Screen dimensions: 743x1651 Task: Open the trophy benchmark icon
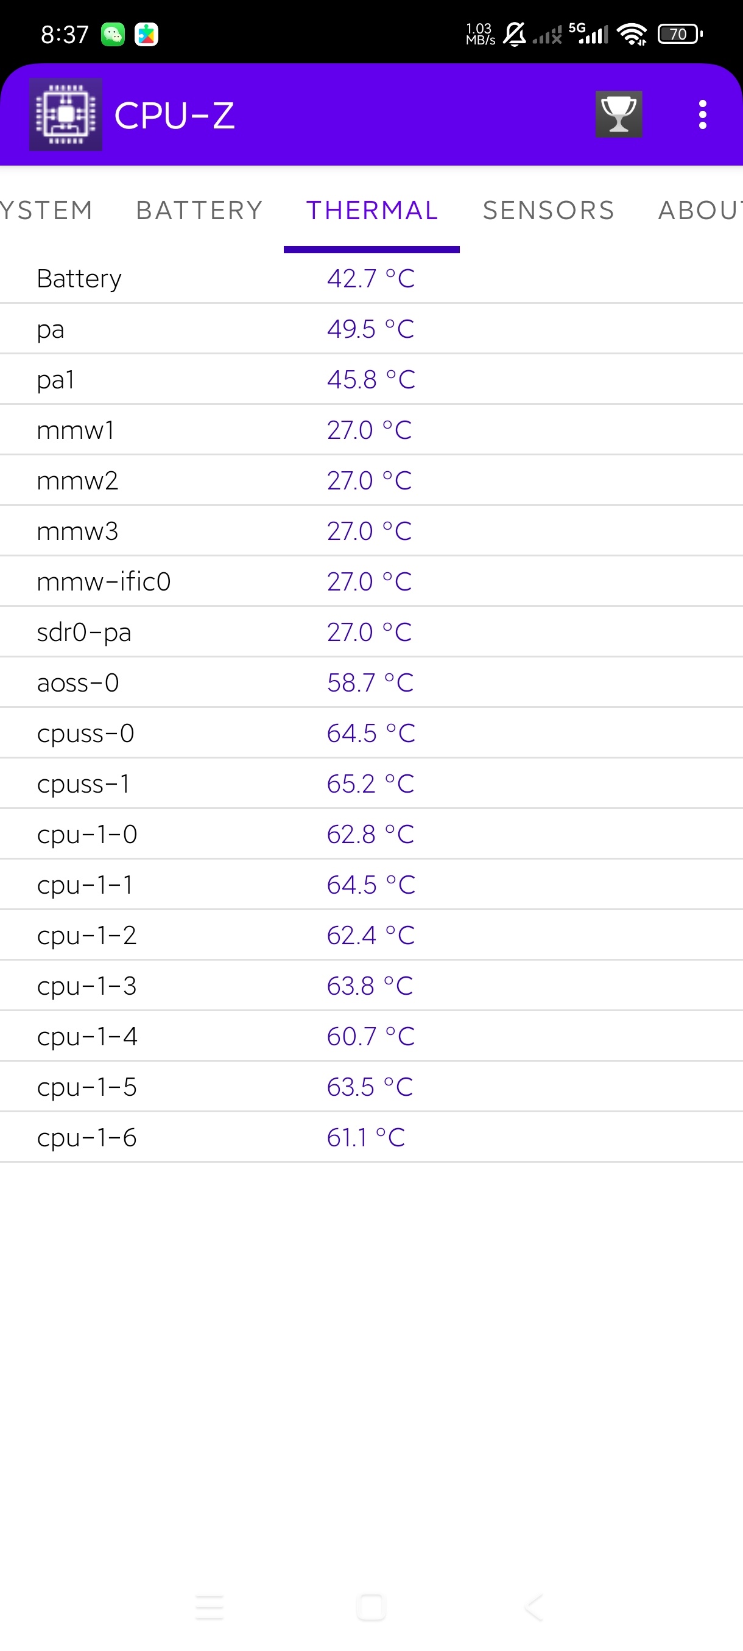(x=619, y=114)
